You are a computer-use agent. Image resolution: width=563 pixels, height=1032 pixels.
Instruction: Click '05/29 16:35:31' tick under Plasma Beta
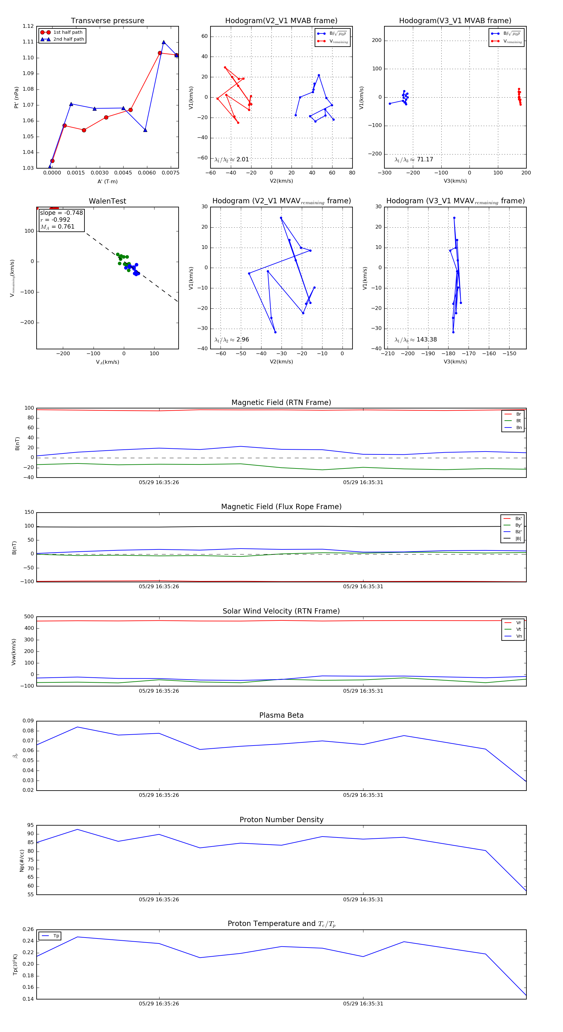tap(363, 795)
